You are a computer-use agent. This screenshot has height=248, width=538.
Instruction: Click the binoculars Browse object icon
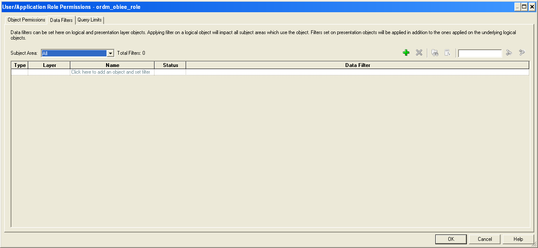tap(435, 53)
